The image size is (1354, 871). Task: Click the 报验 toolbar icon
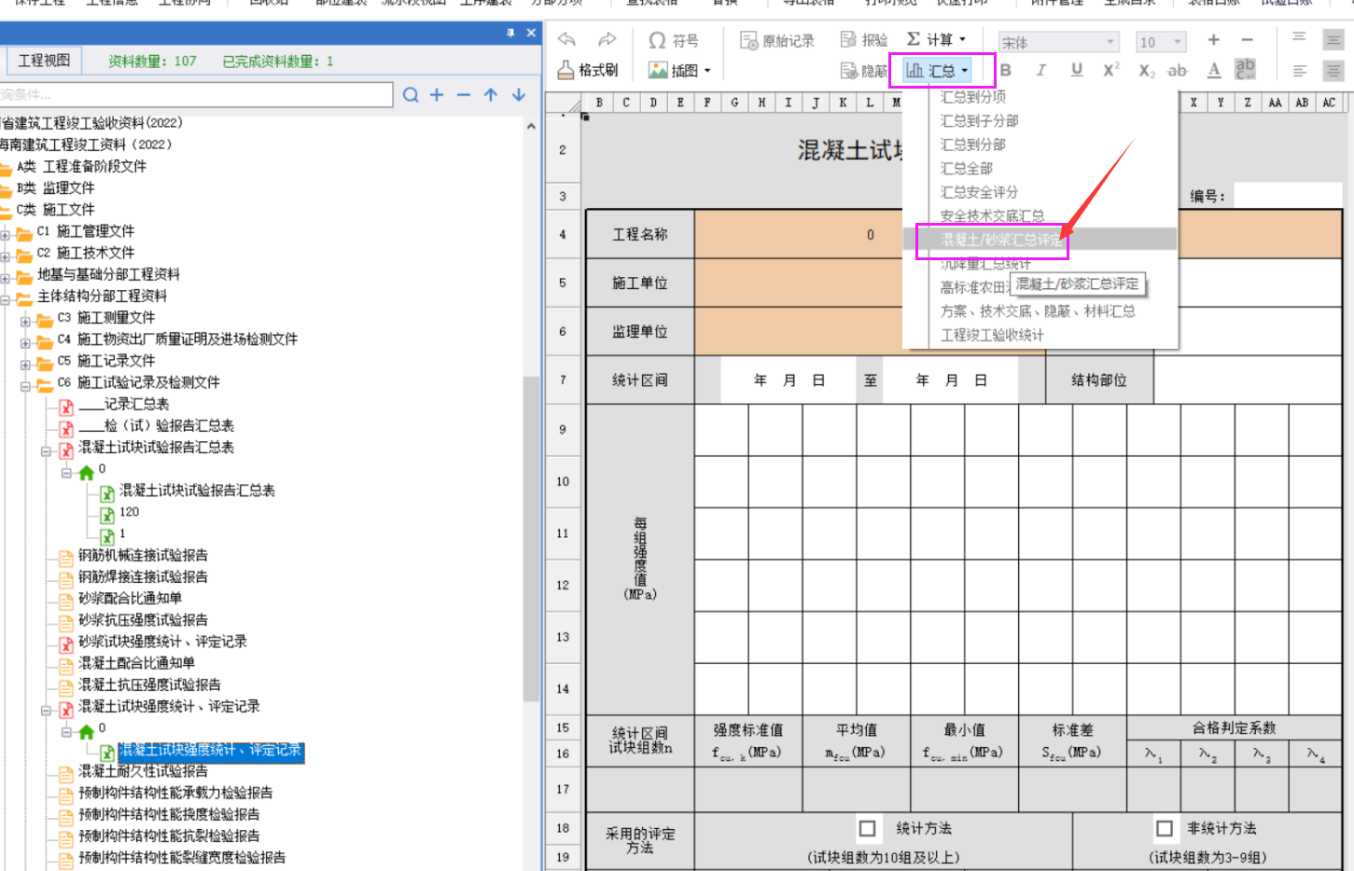pyautogui.click(x=864, y=40)
